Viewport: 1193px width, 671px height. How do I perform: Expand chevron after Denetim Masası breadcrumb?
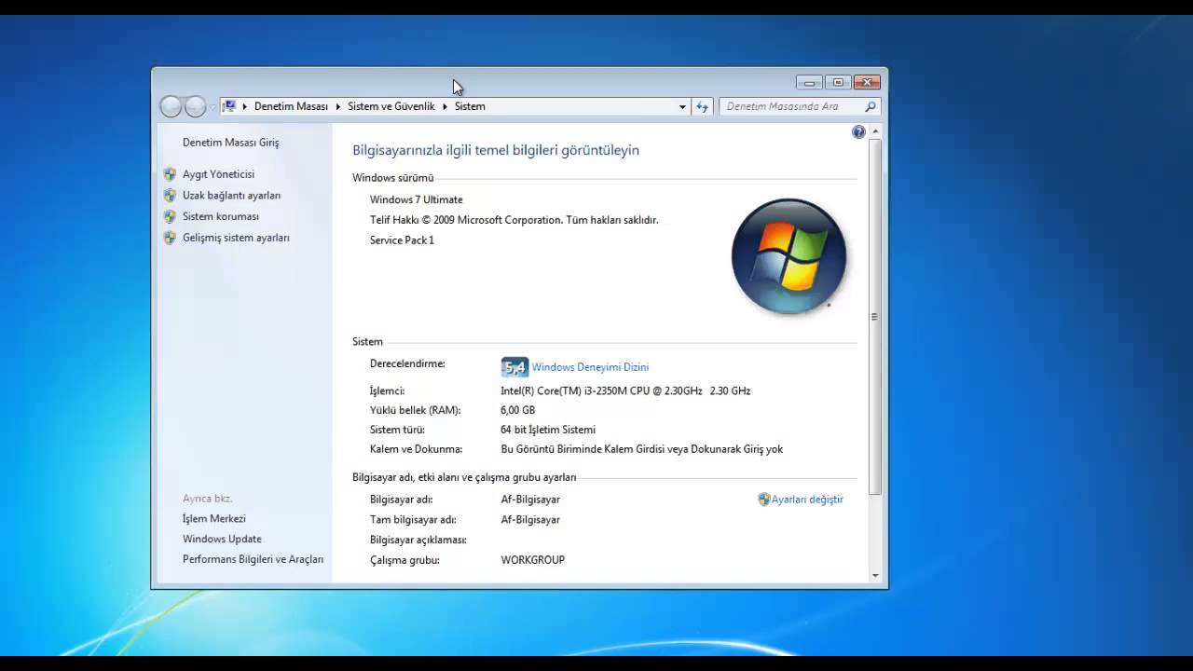click(338, 106)
